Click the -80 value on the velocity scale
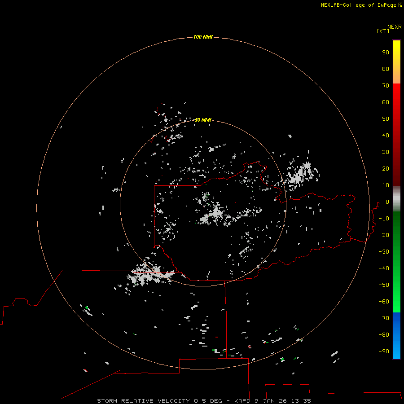This screenshot has height=404, width=404. click(x=384, y=335)
